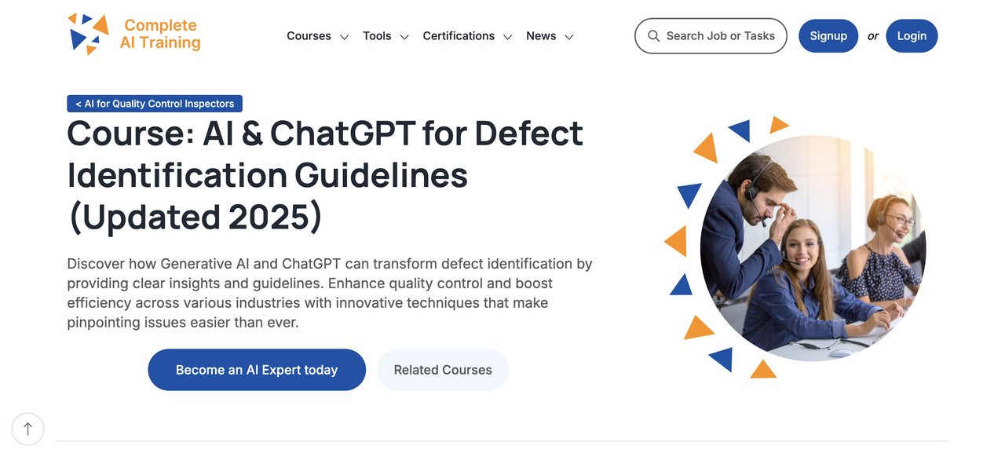1005x457 pixels.
Task: Expand the Certifications chevron
Action: pos(508,36)
